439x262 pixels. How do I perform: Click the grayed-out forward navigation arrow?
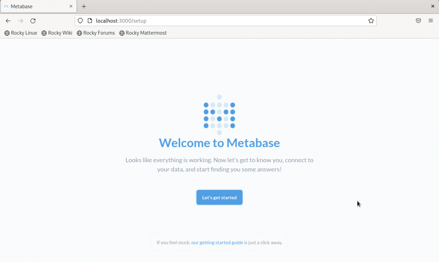(20, 21)
